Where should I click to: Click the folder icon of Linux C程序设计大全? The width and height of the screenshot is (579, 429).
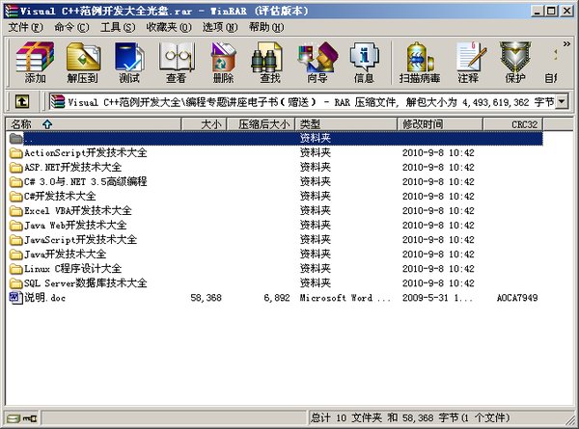(15, 269)
